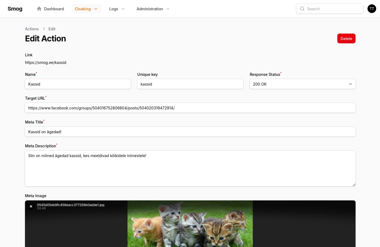Screen dimensions: 380x247
Task: Click the Dashboard home icon
Action: (x=39, y=9)
